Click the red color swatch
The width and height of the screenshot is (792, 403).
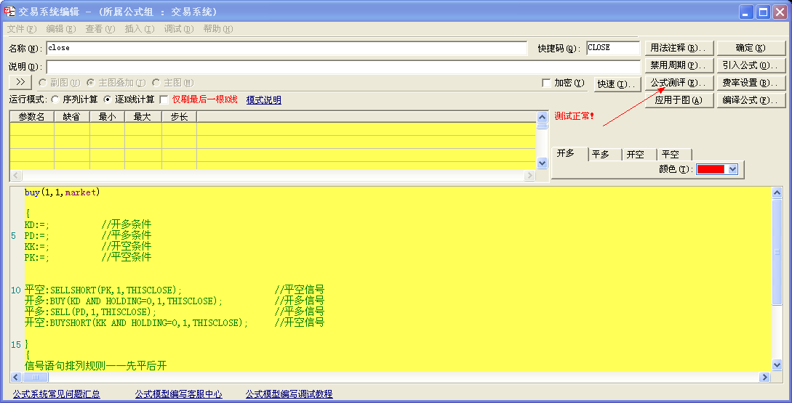pyautogui.click(x=711, y=169)
